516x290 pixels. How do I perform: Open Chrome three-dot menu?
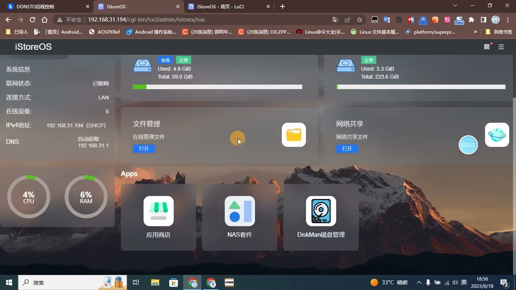[x=508, y=20]
